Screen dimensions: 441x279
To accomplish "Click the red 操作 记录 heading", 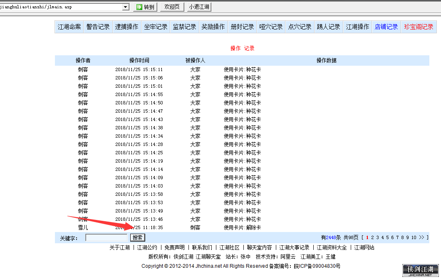I will pyautogui.click(x=242, y=48).
